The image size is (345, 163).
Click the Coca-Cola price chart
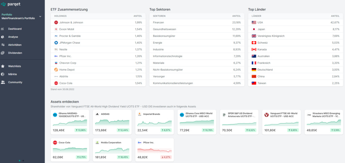point(70,150)
